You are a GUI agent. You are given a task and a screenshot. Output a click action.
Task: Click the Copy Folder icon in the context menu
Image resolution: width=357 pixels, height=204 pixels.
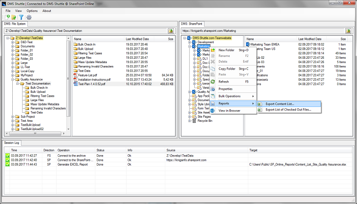coord(213,69)
